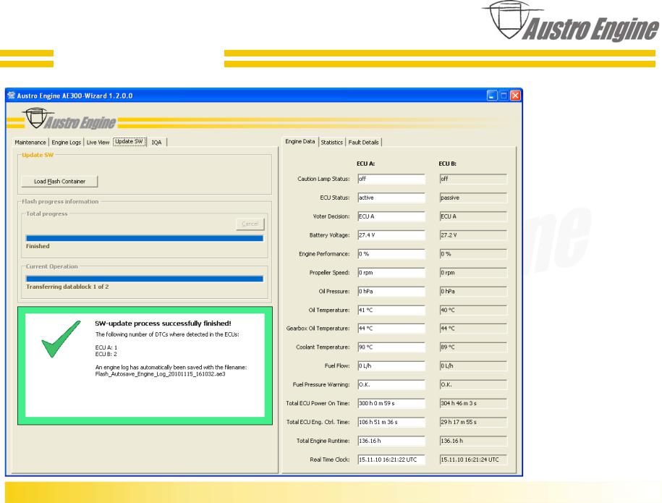Click ECU B Battery Voltage field 27.2 V
This screenshot has width=662, height=503.
coord(473,235)
